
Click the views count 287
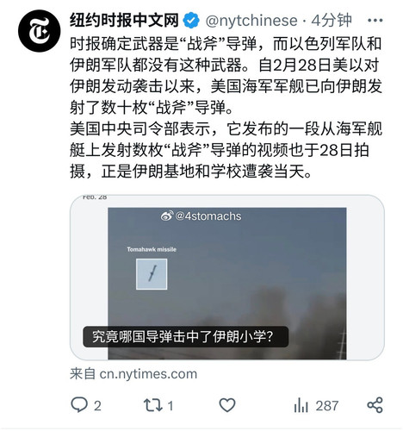(x=327, y=406)
